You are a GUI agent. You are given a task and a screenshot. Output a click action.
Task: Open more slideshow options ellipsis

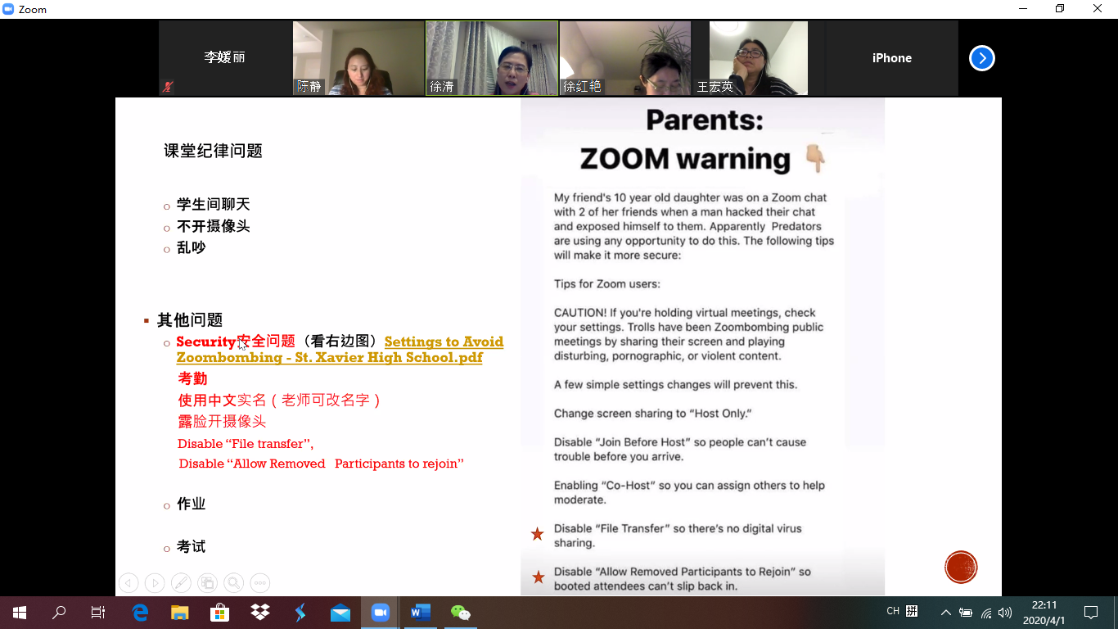tap(259, 583)
